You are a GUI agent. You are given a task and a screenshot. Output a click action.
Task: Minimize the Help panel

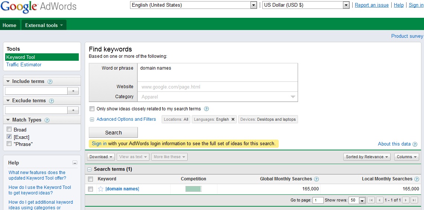coord(75,163)
